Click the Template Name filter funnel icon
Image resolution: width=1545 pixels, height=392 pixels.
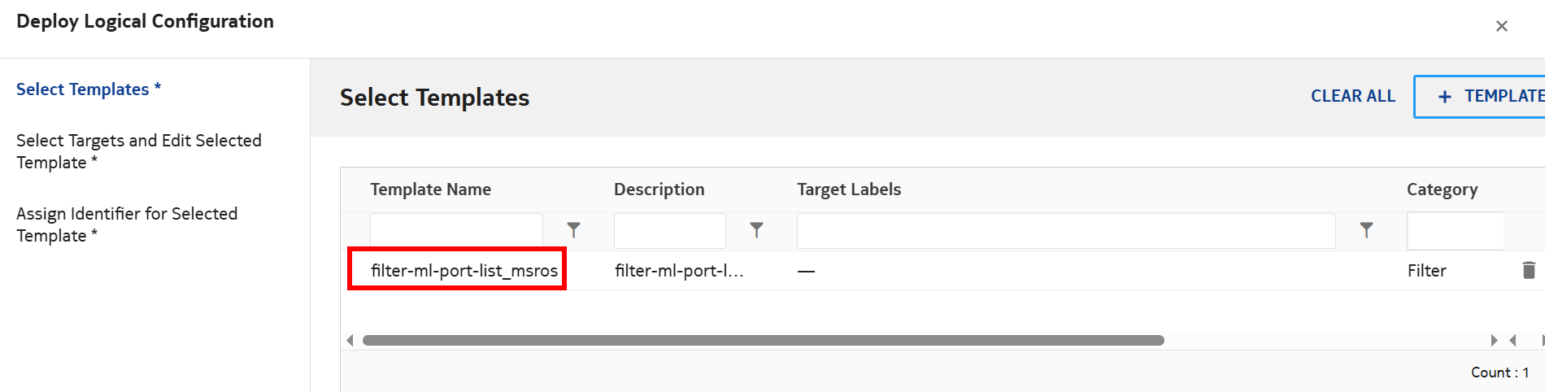pyautogui.click(x=573, y=231)
